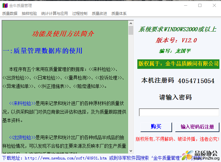Image resolution: width=221 pixels, height=162 pixels.
Task: Close the 金牛质量管理 window
Action: pos(214,5)
